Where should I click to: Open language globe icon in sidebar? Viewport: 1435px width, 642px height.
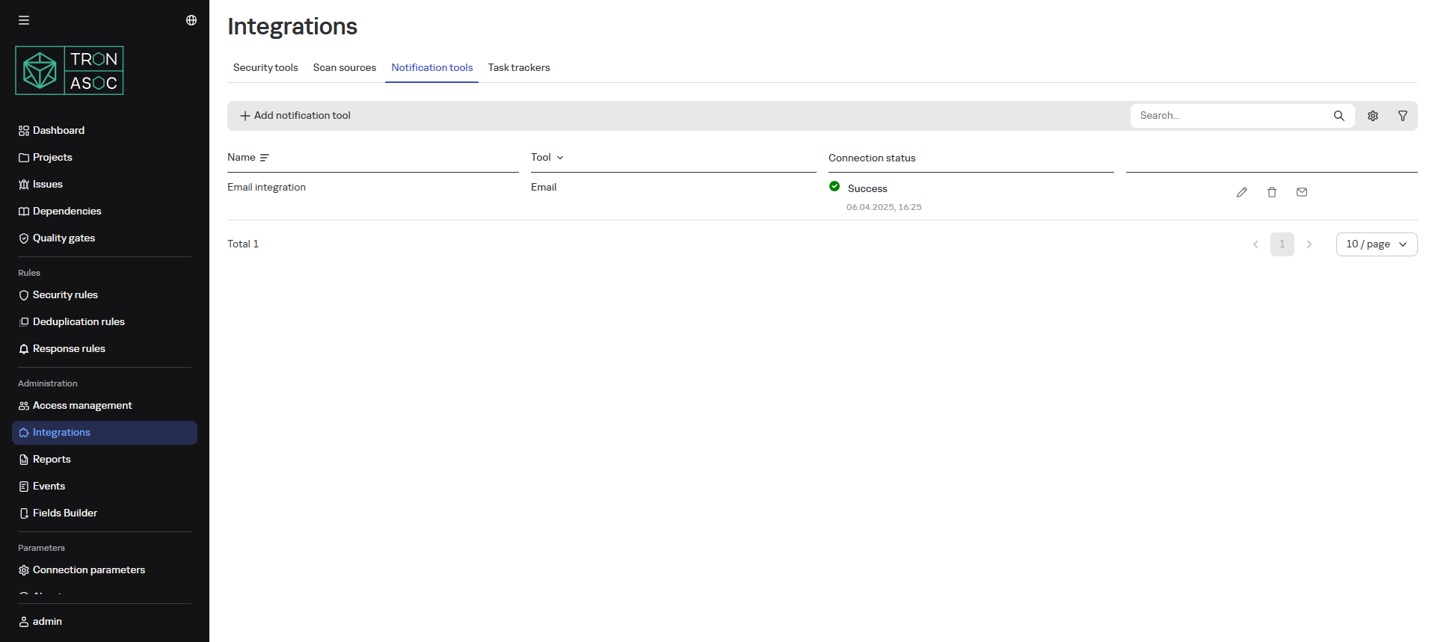click(191, 20)
